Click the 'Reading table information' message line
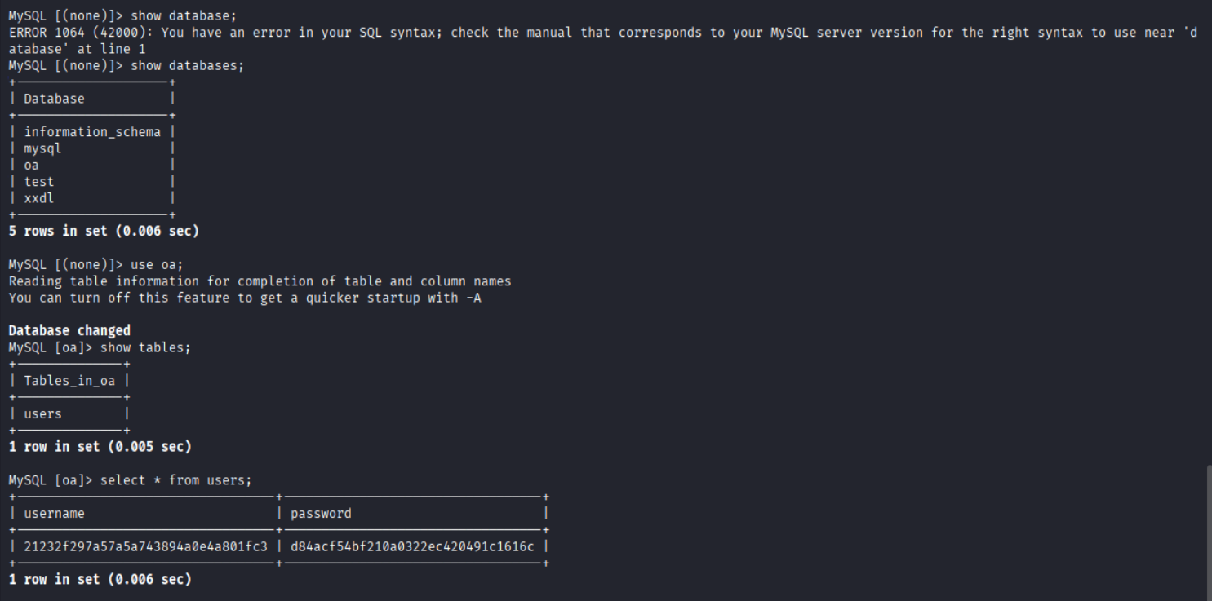This screenshot has height=601, width=1212. [x=260, y=281]
